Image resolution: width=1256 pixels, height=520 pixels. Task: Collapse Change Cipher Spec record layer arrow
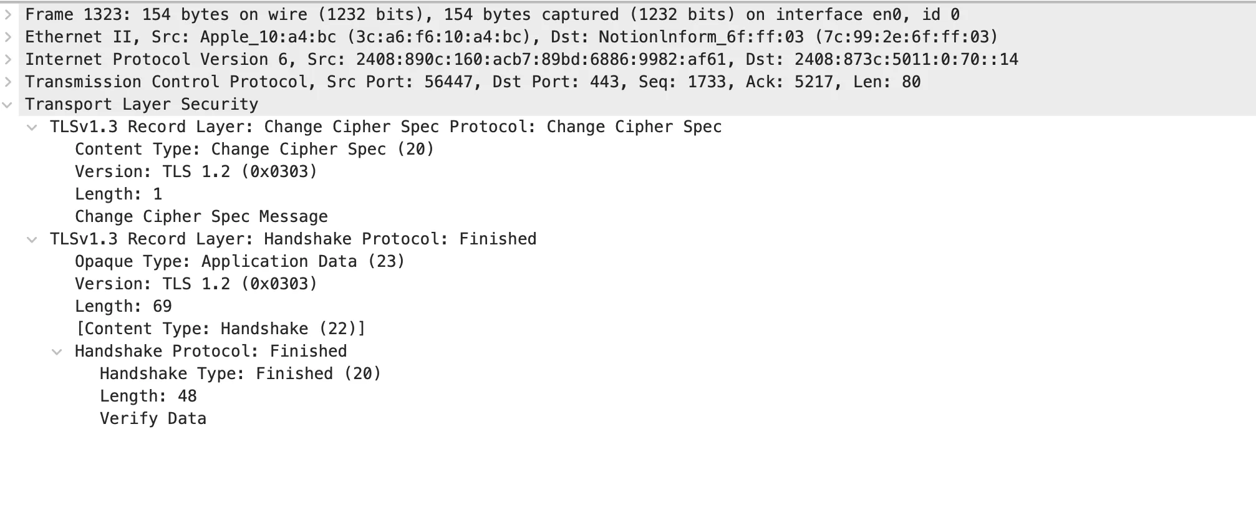(32, 127)
